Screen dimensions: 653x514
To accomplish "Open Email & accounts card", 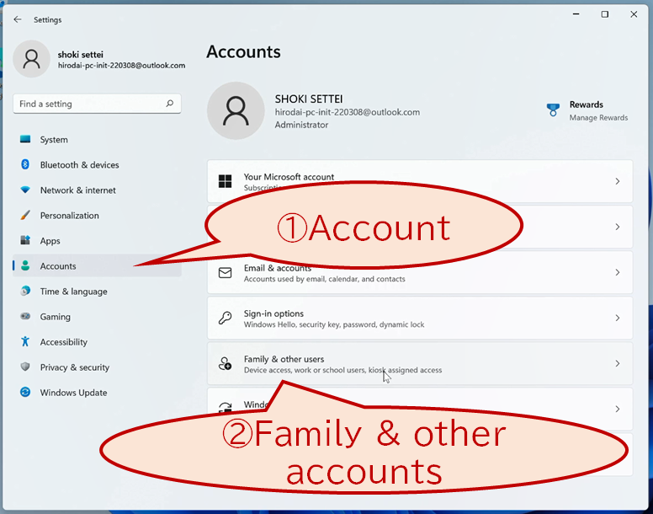I will pyautogui.click(x=420, y=272).
